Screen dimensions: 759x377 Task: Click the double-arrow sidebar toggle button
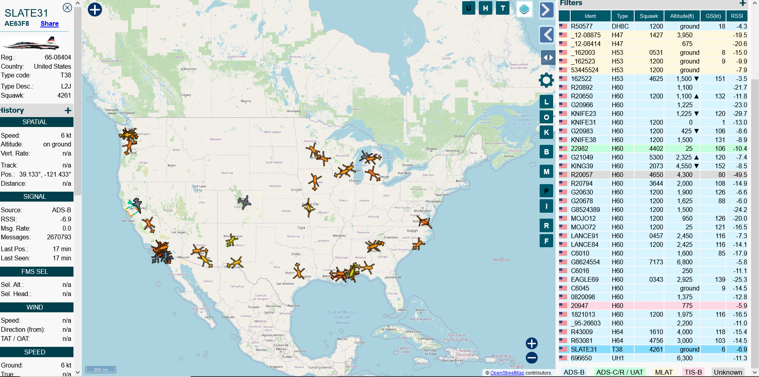[548, 58]
